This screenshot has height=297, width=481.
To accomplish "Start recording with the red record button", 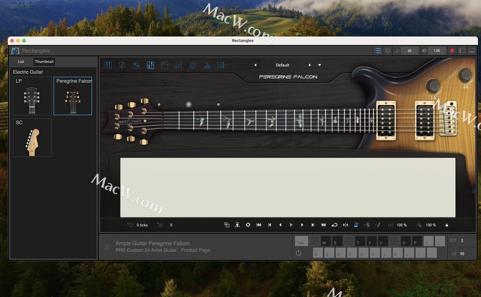I will tap(452, 51).
